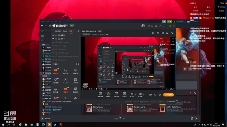Open Microsoft Edge from the taskbar
Viewport: 227px width, 127px height.
click(43, 124)
